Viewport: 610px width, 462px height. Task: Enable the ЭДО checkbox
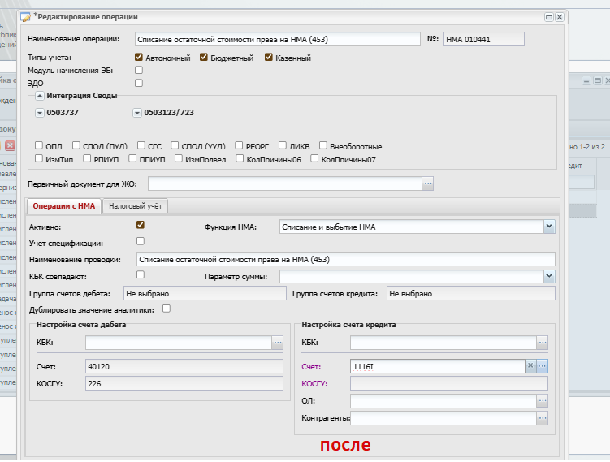[139, 83]
